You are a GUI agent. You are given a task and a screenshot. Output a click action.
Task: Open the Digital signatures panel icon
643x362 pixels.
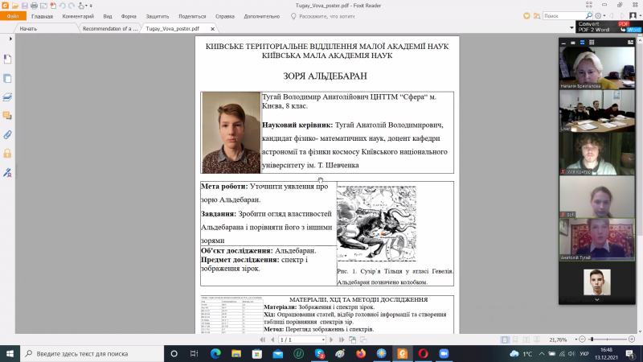pyautogui.click(x=7, y=173)
